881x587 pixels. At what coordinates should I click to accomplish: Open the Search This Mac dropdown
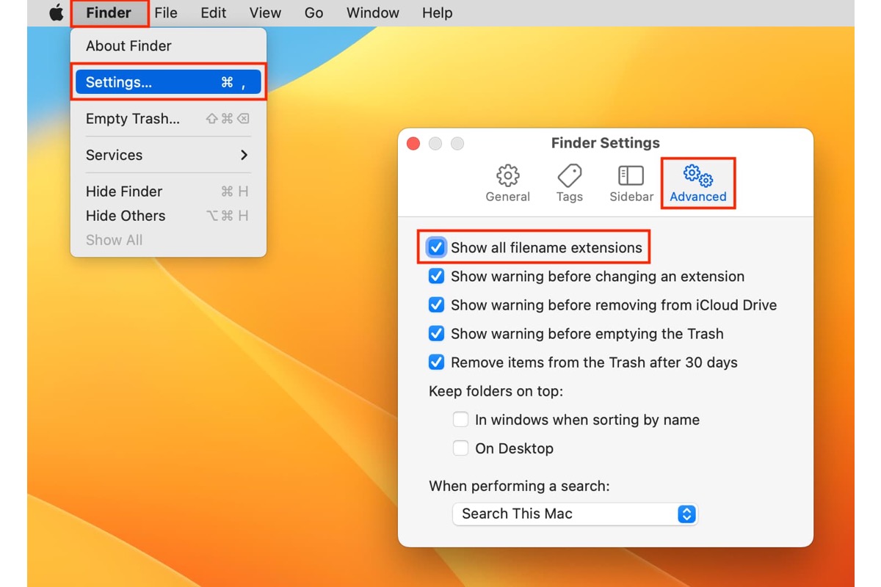point(574,514)
